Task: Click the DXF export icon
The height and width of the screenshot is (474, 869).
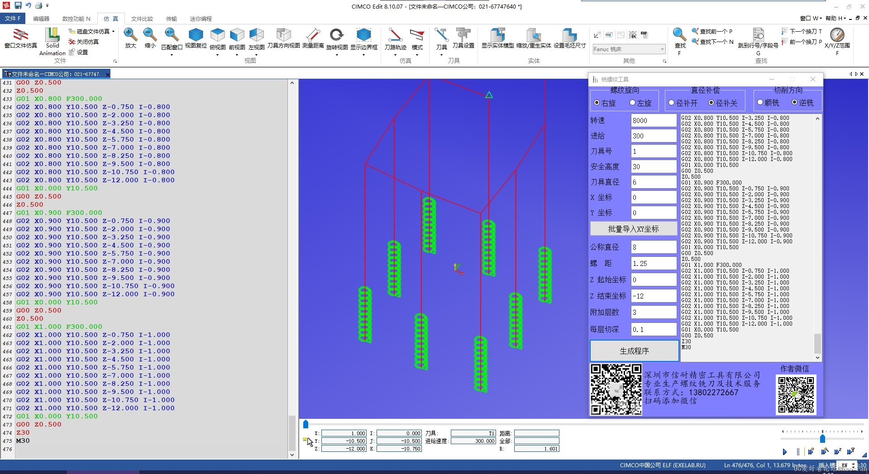Action: pos(644,34)
